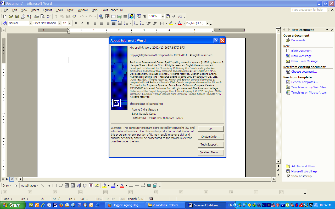Toggle Show/Hide paragraph marks

tap(145, 16)
